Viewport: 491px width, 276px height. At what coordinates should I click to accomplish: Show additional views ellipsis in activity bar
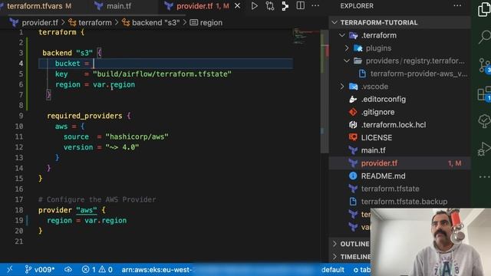tap(484, 177)
